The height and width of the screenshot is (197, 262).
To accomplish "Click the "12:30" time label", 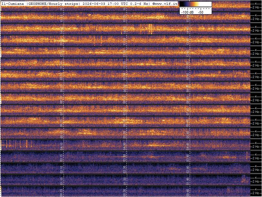I will [x=125, y=54].
